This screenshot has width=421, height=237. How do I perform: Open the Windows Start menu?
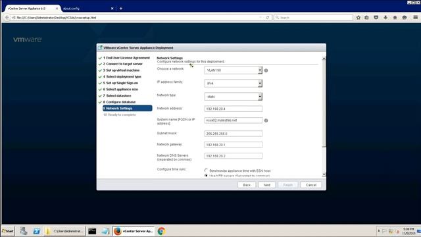tap(8, 231)
